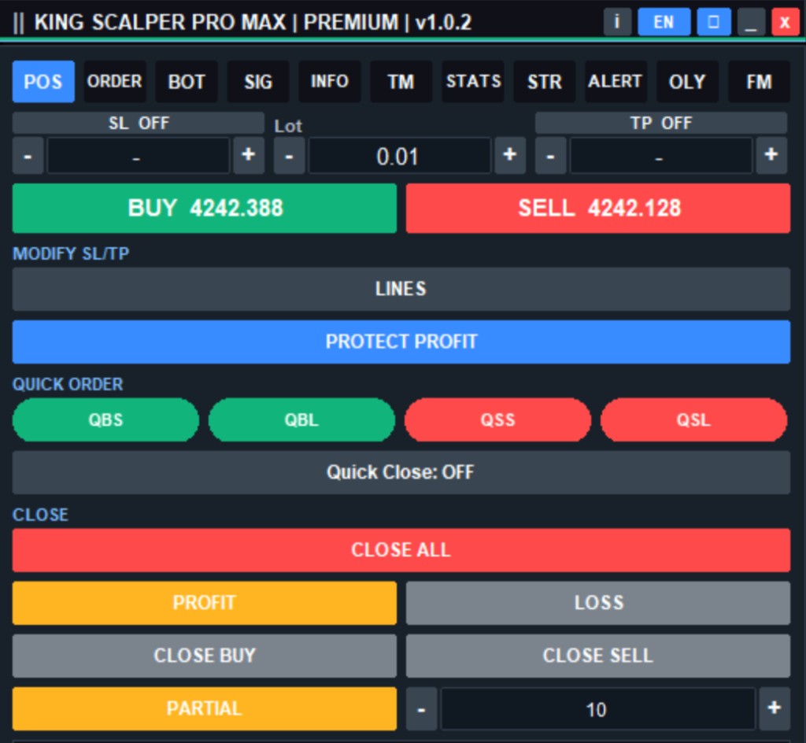The width and height of the screenshot is (806, 743).
Task: Increase partial percent with plus button
Action: coord(775,709)
